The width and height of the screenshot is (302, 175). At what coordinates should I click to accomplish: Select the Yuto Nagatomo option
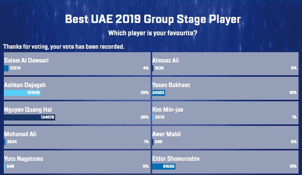click(x=77, y=162)
